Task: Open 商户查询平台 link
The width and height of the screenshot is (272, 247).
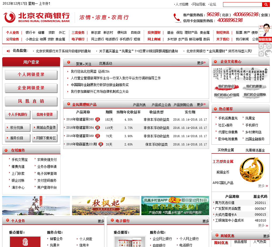Action: click(x=47, y=187)
